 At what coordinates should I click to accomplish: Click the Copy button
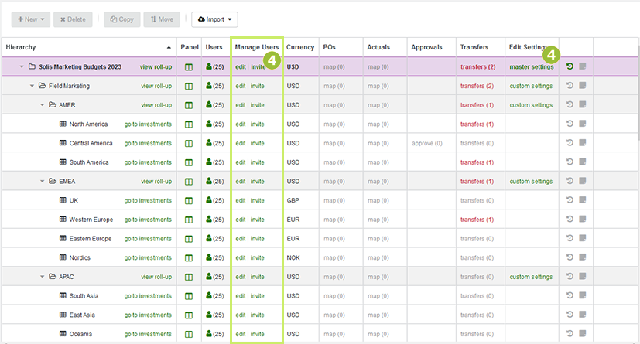pos(122,19)
